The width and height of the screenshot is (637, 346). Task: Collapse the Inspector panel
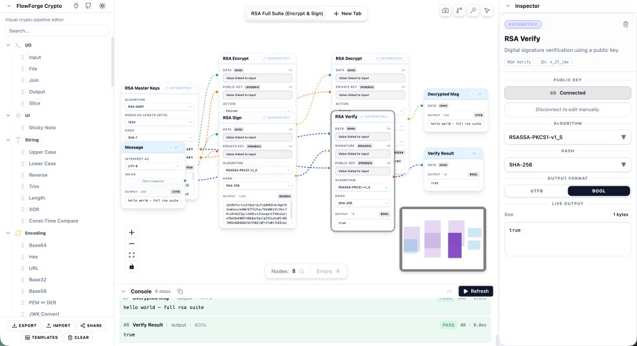pyautogui.click(x=508, y=6)
